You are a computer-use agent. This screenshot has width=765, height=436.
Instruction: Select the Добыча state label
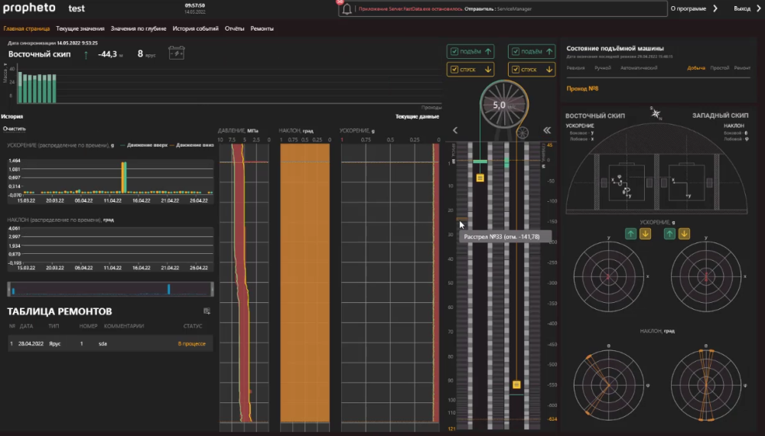696,68
